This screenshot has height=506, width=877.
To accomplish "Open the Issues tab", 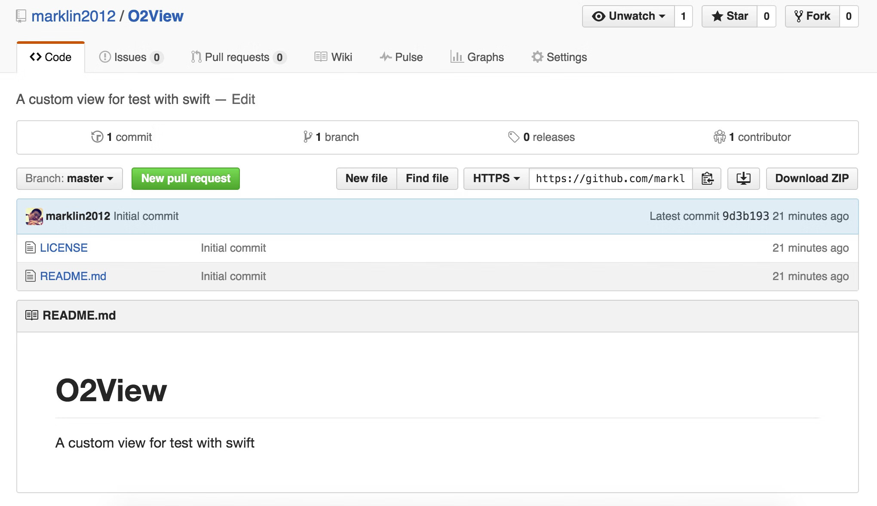I will [131, 57].
